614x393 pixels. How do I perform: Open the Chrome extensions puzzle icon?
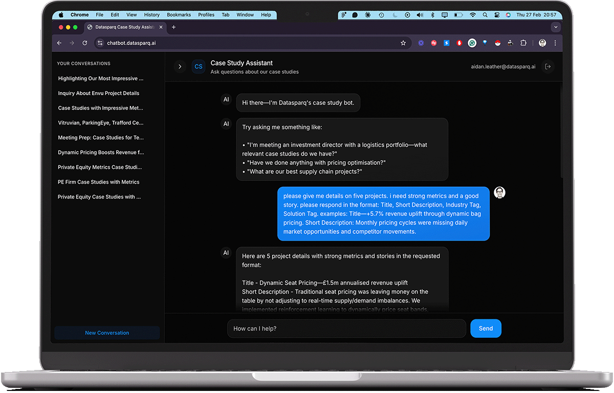[523, 43]
